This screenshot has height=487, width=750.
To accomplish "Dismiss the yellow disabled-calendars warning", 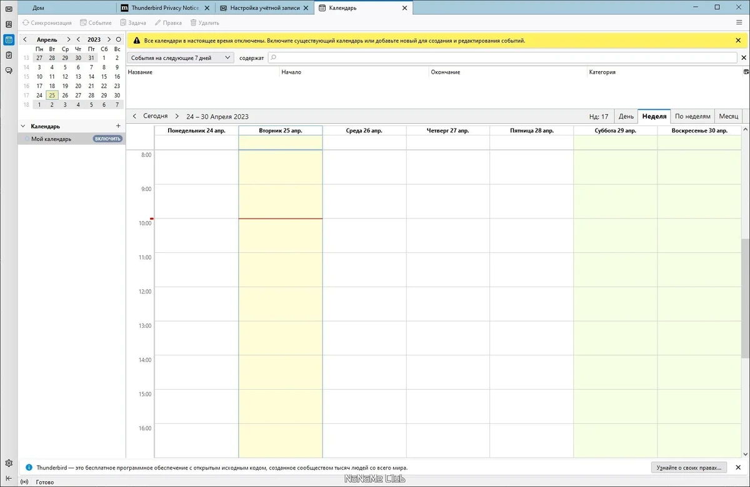I will pyautogui.click(x=738, y=41).
